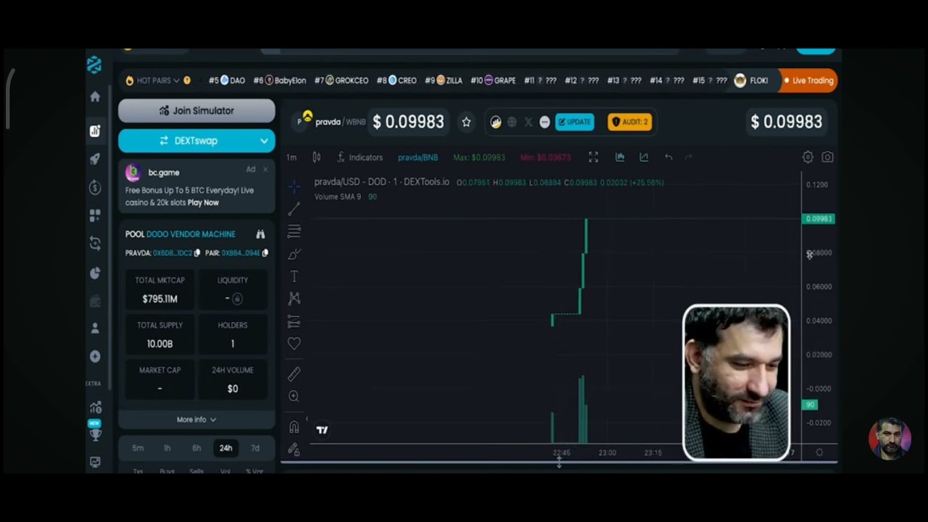The width and height of the screenshot is (928, 522).
Task: Open the dashboard grid sidebar icon
Action: click(95, 216)
